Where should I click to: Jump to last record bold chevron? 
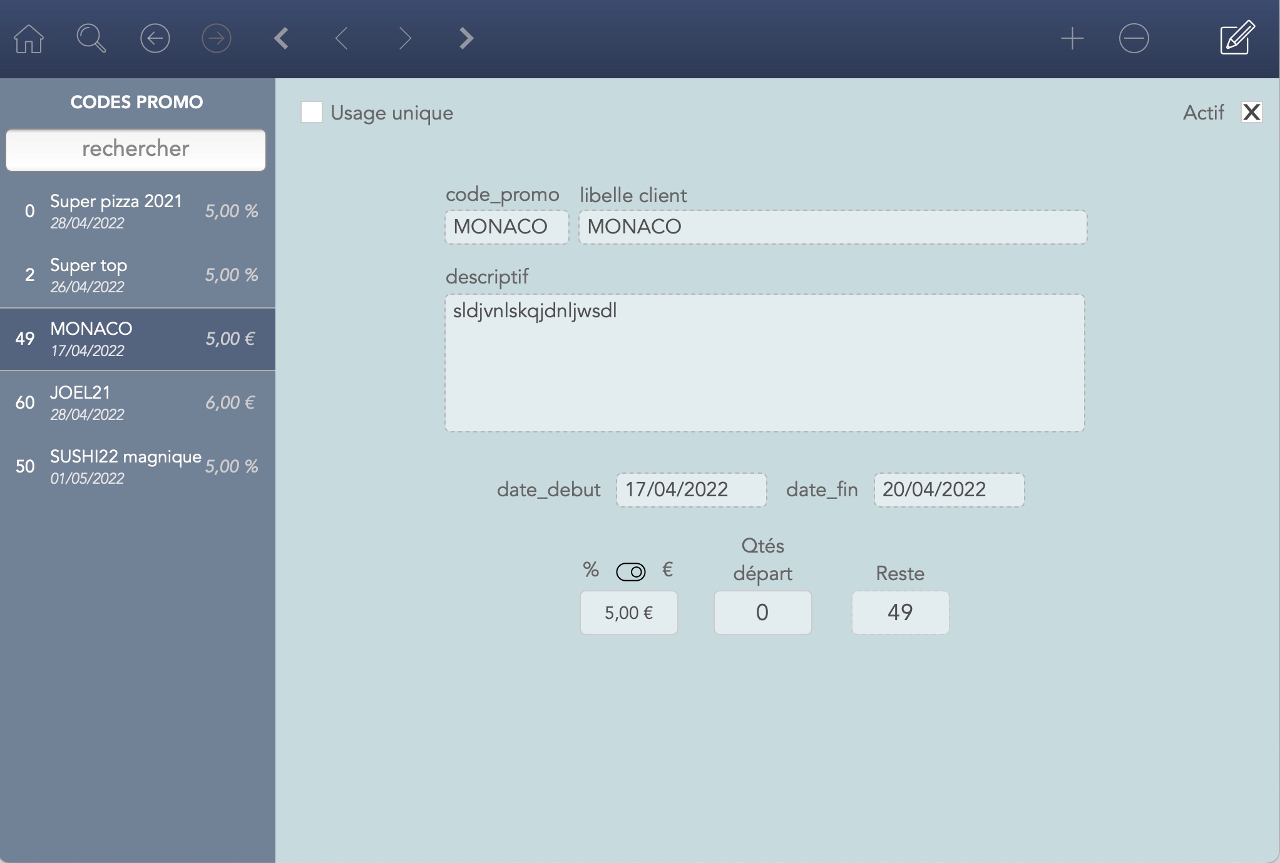click(x=466, y=39)
